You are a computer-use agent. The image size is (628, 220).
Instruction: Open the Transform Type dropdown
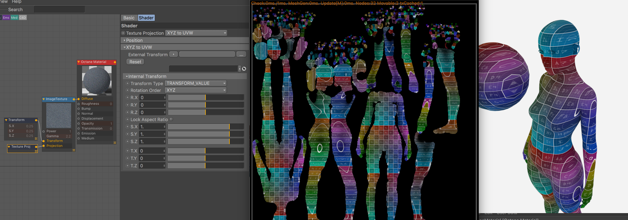[196, 83]
